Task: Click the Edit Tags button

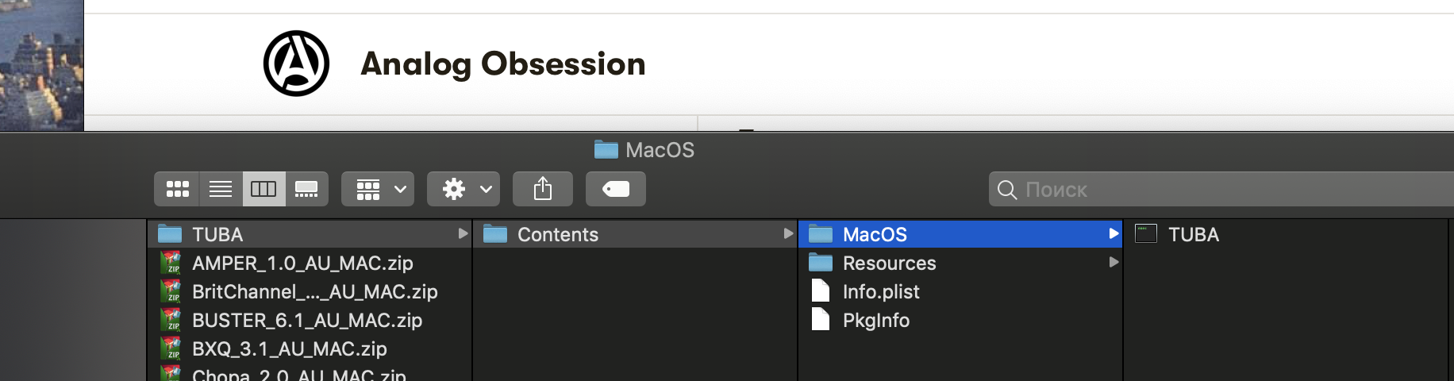Action: [x=616, y=189]
